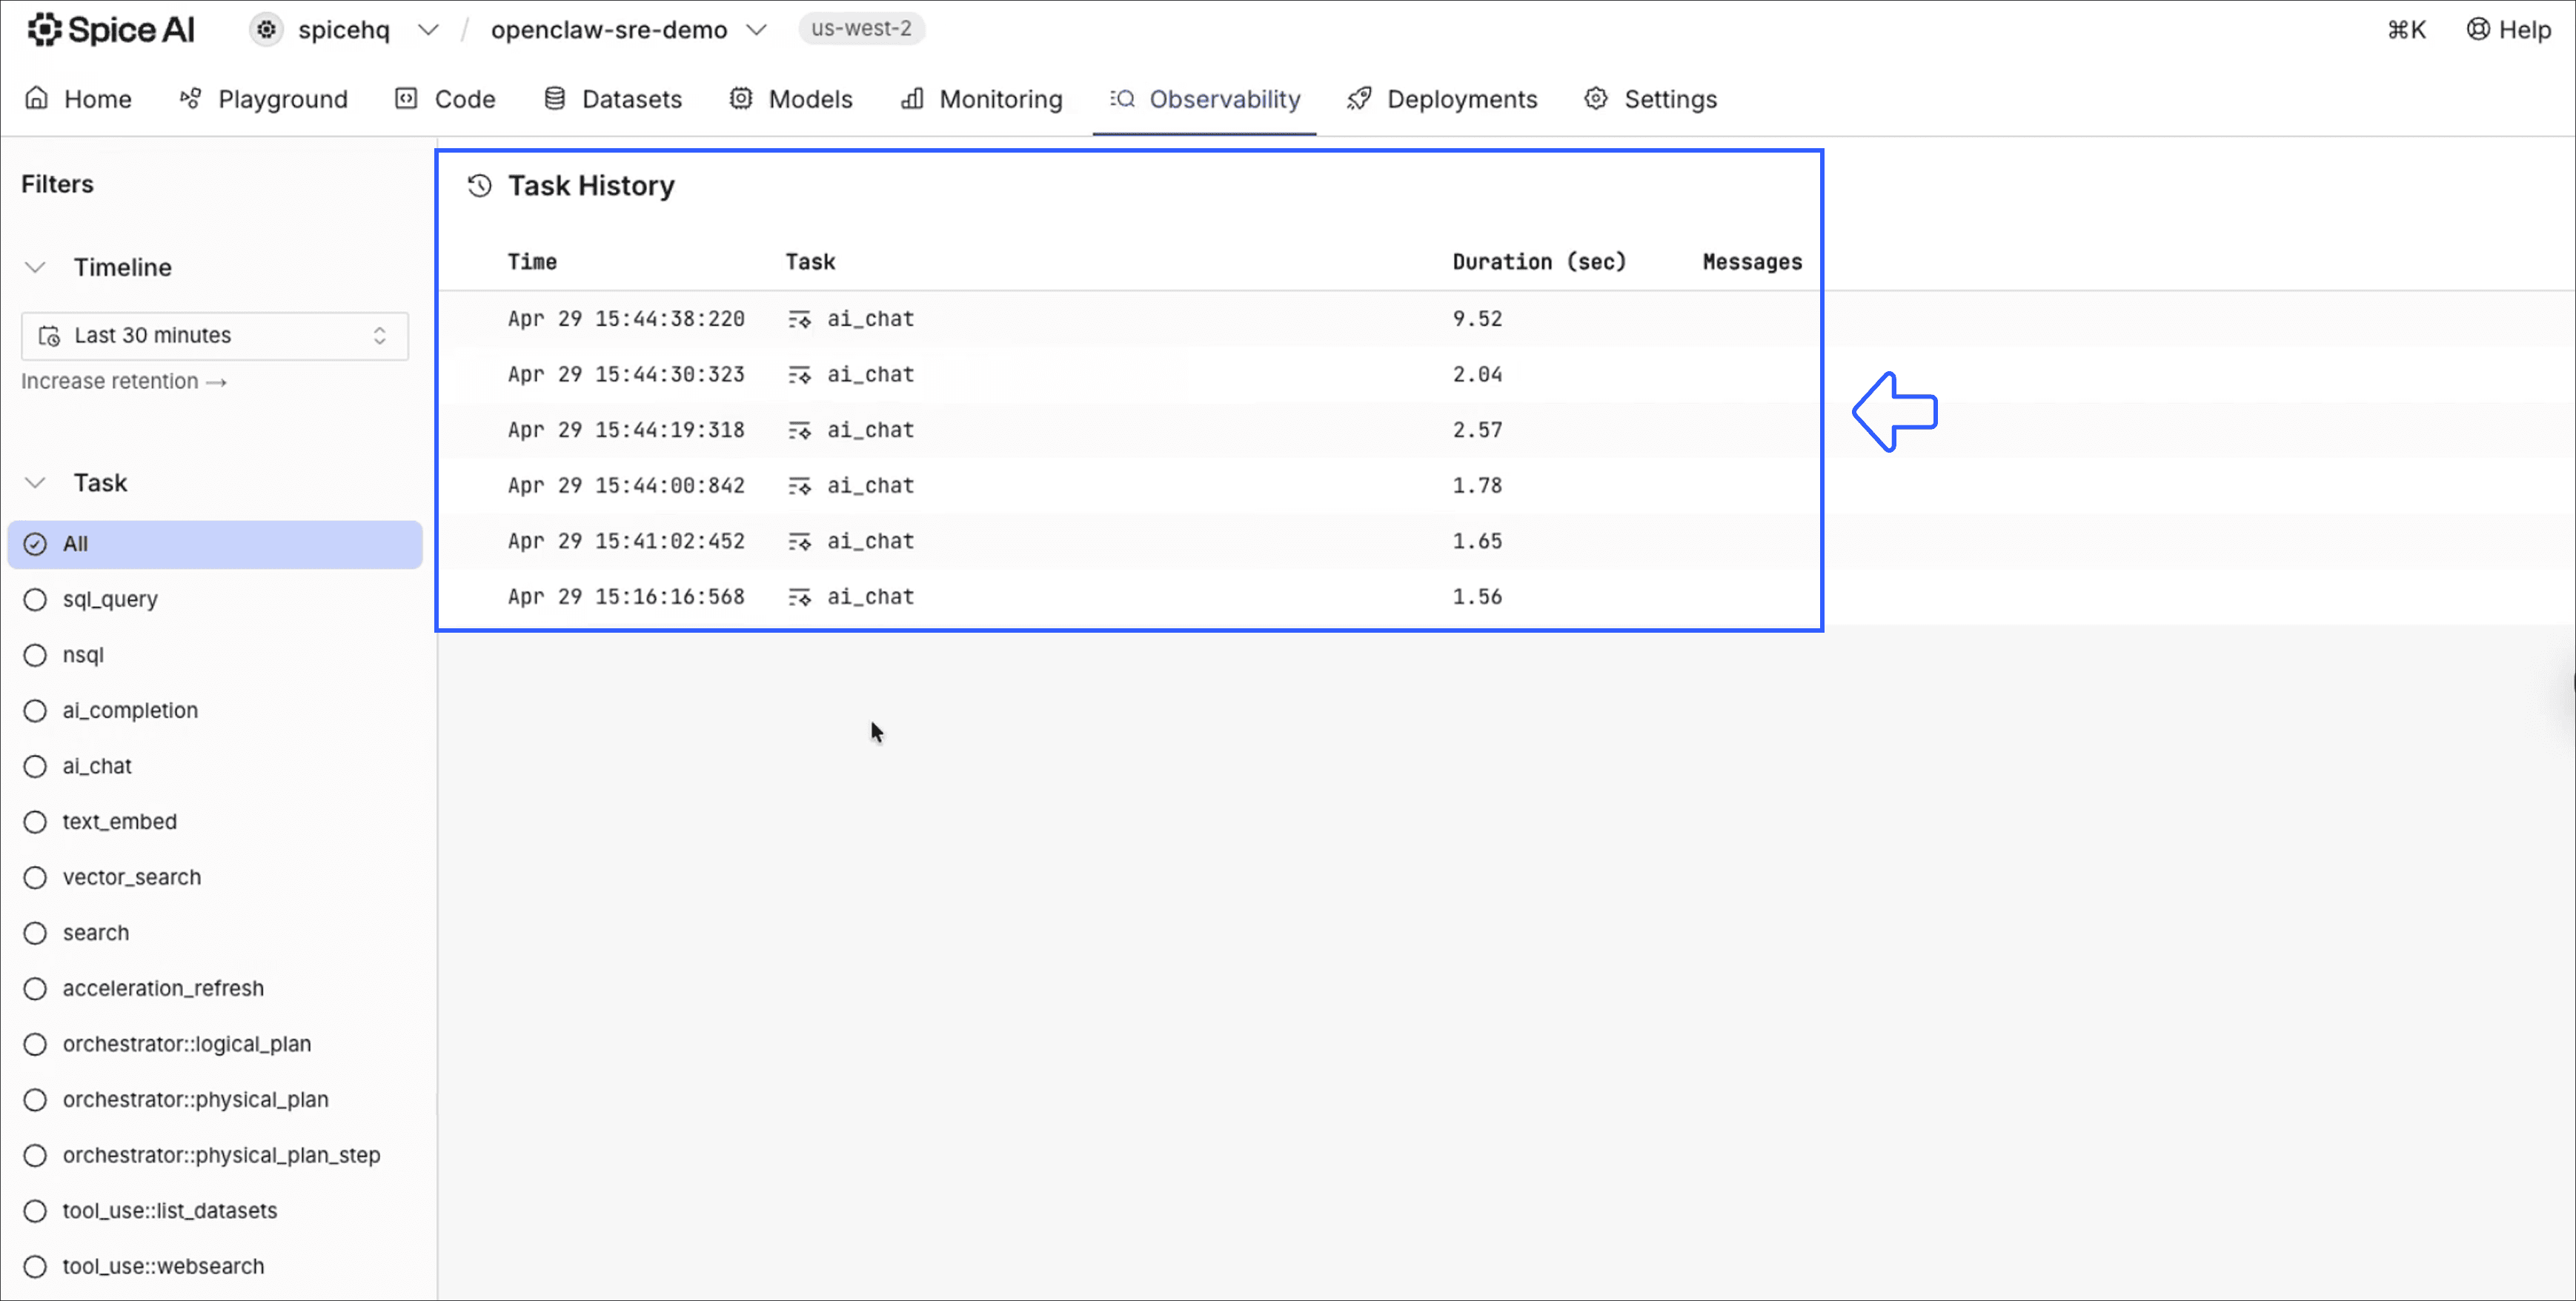2576x1301 pixels.
Task: Click the ai_chat icon in the 15:44:38:220 row
Action: [x=799, y=319]
